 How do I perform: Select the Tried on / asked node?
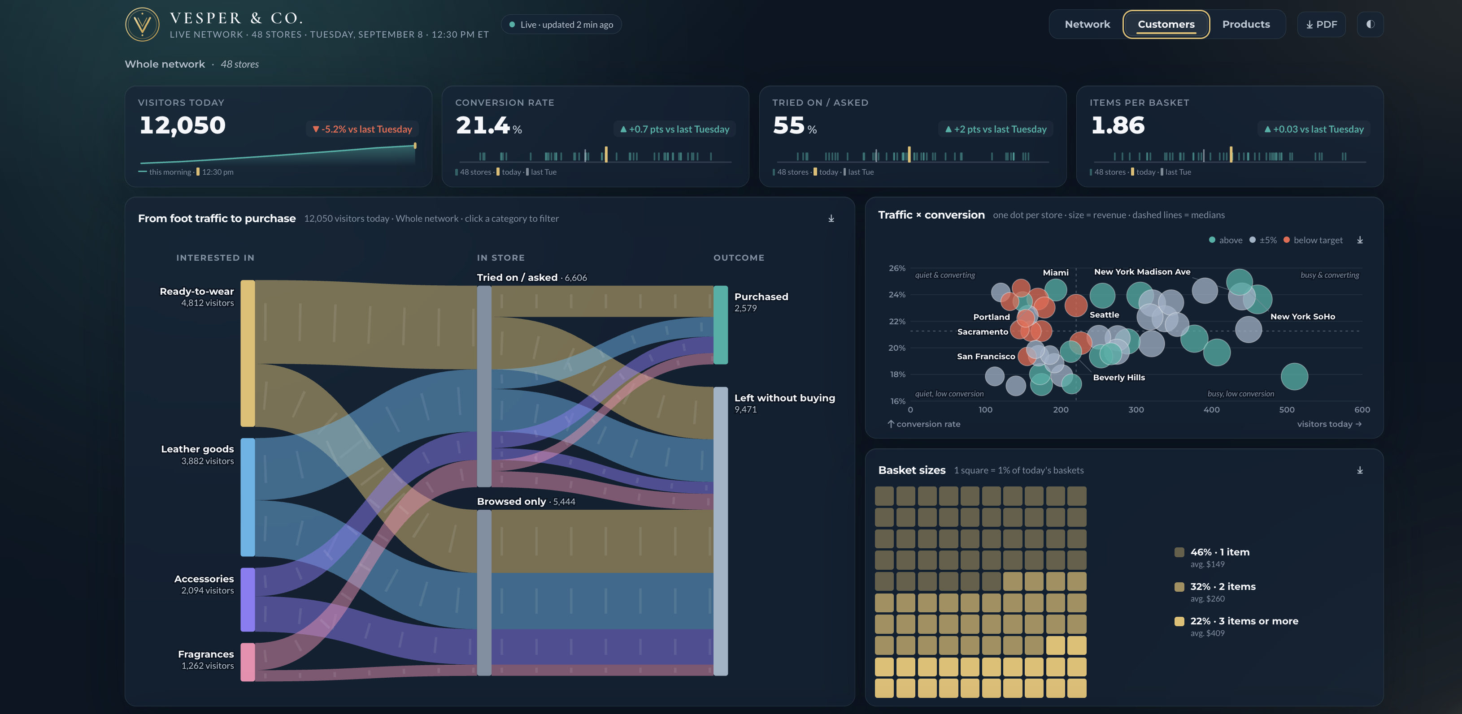(484, 386)
